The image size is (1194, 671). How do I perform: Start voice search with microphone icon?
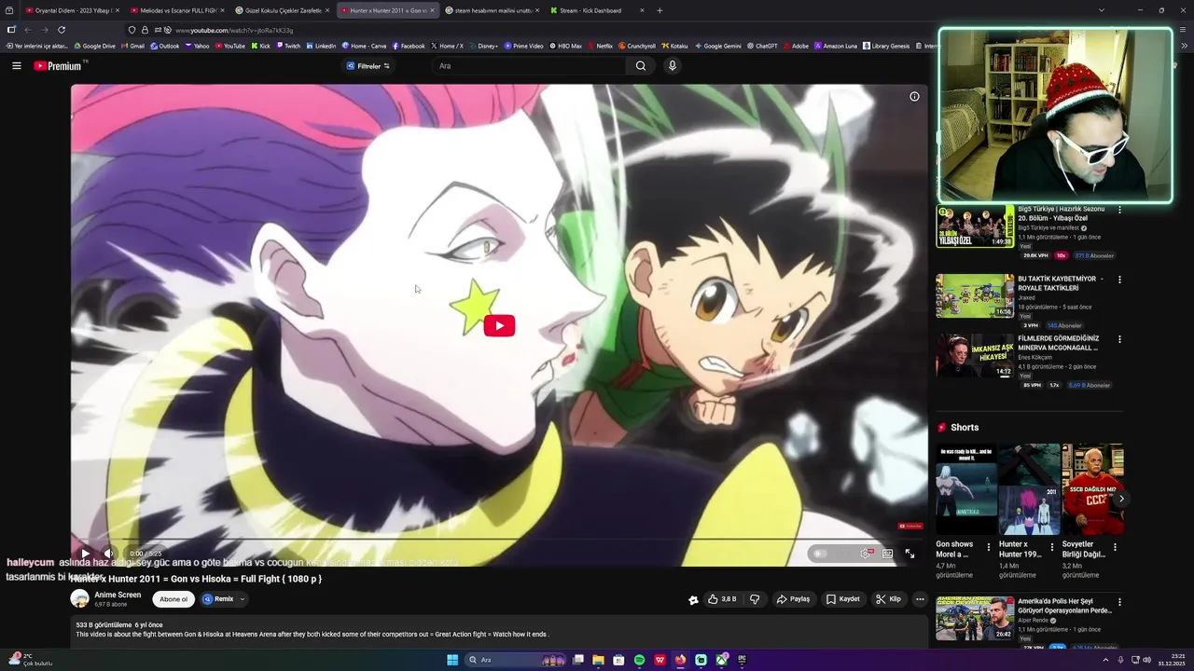[672, 65]
